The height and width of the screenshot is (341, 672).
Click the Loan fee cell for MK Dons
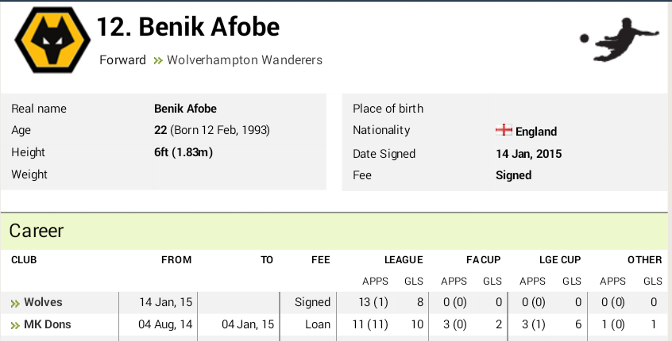tap(318, 324)
